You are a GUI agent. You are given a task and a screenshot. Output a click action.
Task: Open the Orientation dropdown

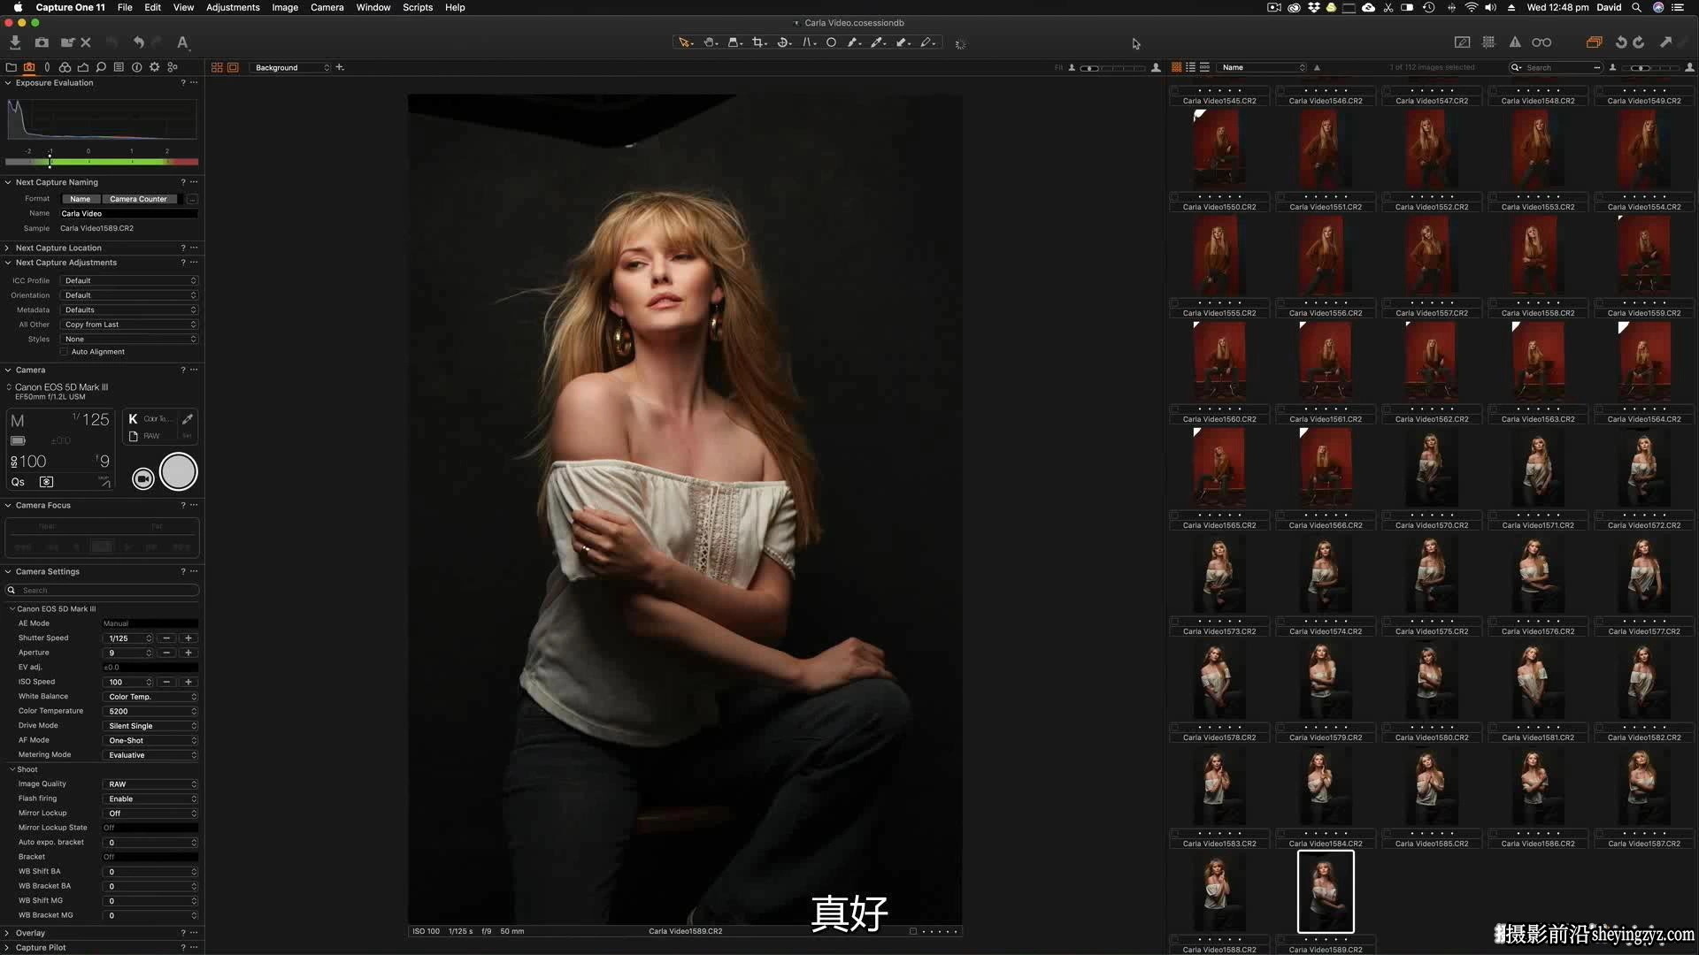[x=129, y=295]
